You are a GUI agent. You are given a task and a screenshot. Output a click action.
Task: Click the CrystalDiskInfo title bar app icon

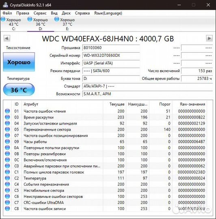tap(6, 5)
